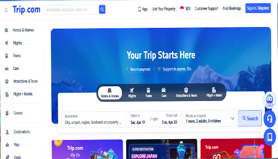Screen dimensions: 278x159
Task: Select the Attractions & Tours search tab
Action: tap(186, 93)
